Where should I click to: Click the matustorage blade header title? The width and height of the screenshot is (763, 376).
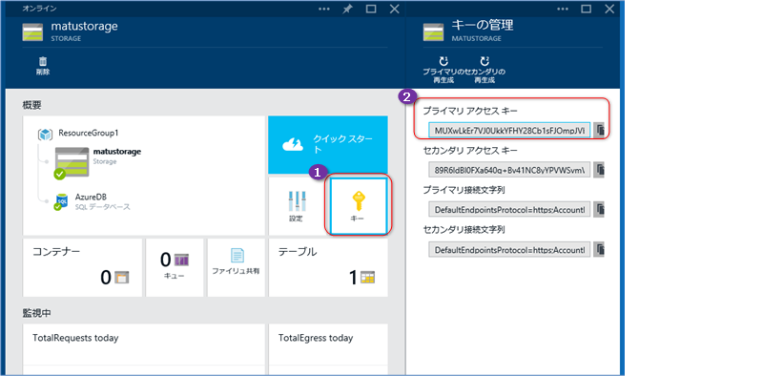point(84,27)
